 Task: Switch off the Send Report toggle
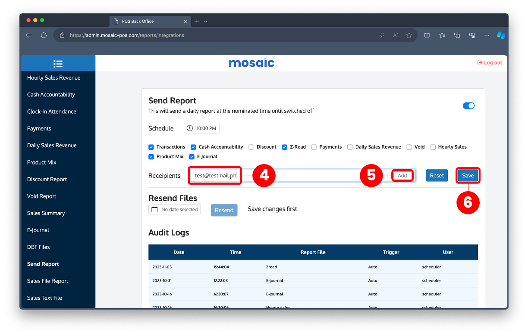tap(468, 105)
